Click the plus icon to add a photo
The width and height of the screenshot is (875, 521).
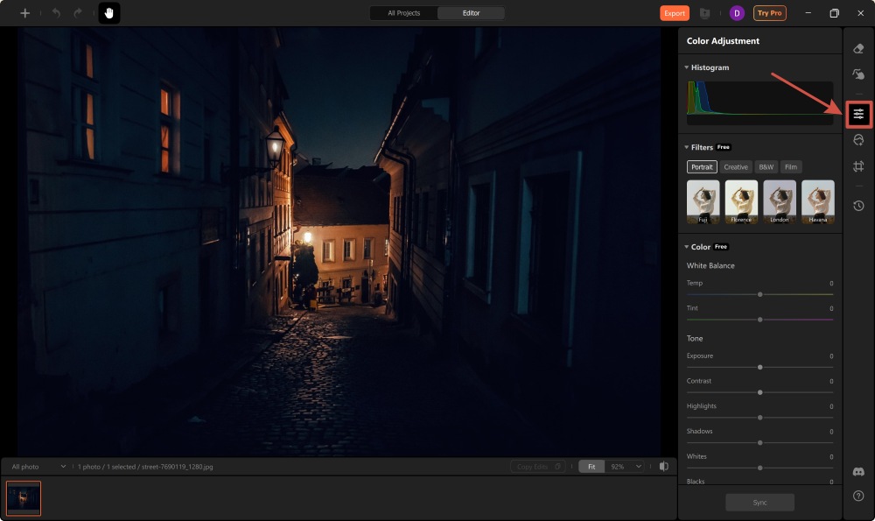24,12
